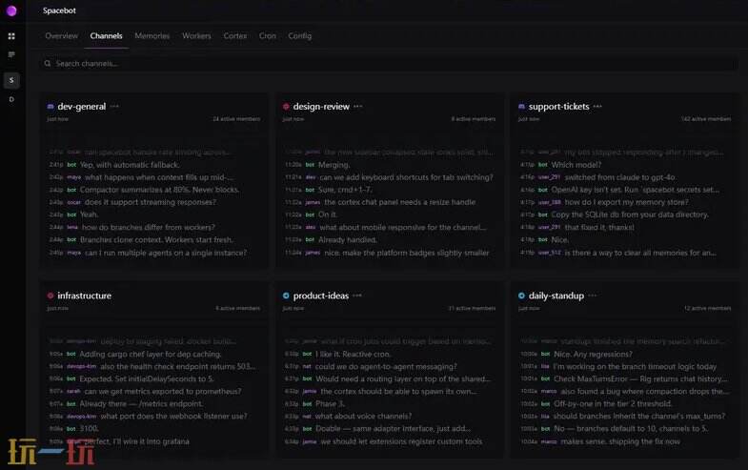
Task: Click message 'can we add keyboard shortcuts for tab switching?'
Action: coord(407,177)
